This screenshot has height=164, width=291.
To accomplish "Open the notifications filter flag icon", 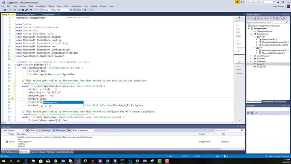I will [x=237, y=2].
